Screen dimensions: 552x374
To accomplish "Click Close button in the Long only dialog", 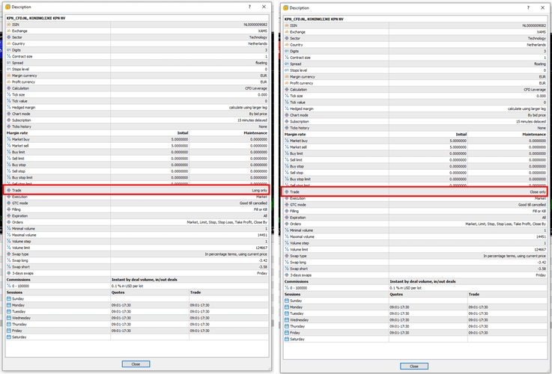I will pyautogui.click(x=136, y=364).
